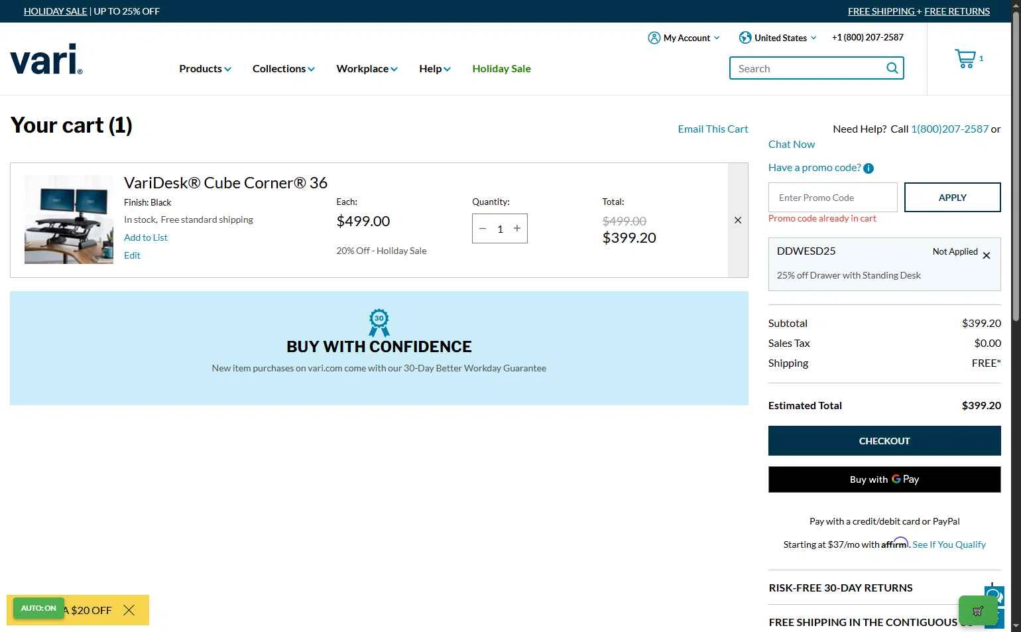Open Chat Now link

792,145
